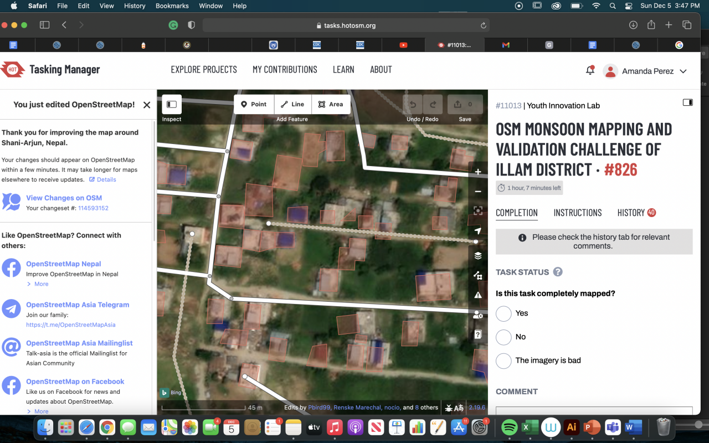
Task: Choose Yes for task completely mapped
Action: coord(504,313)
